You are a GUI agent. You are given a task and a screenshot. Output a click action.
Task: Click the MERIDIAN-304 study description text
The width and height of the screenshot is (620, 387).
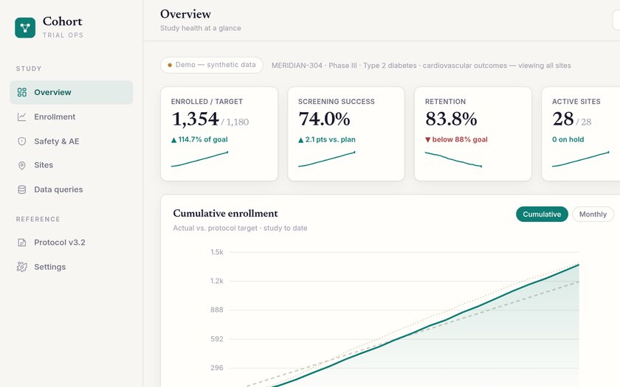421,66
